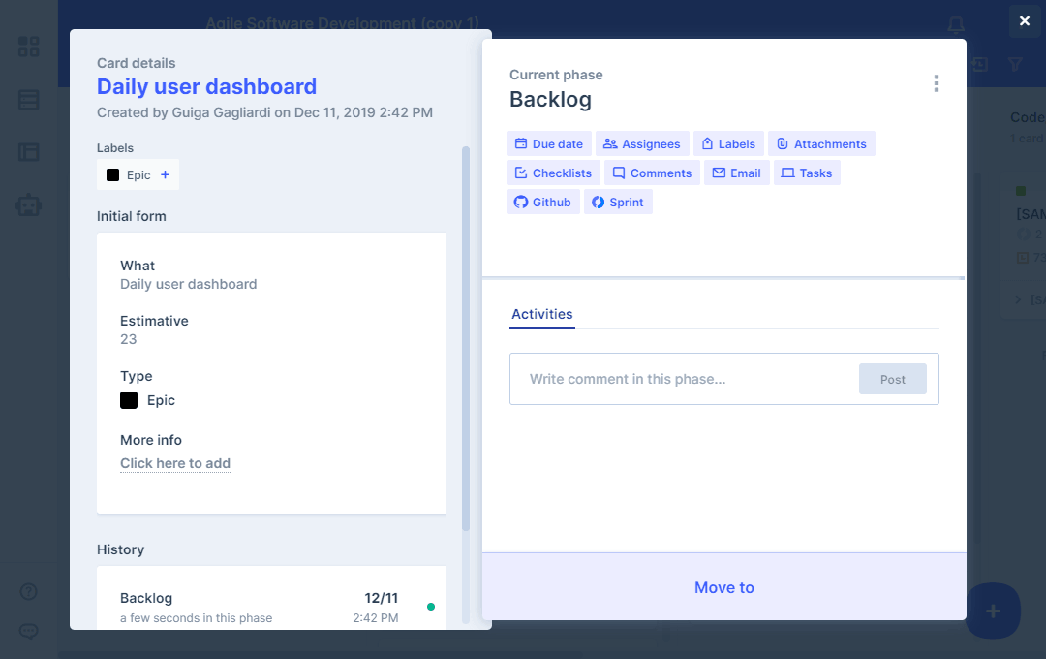Click the black Epic type color swatch

coord(129,400)
